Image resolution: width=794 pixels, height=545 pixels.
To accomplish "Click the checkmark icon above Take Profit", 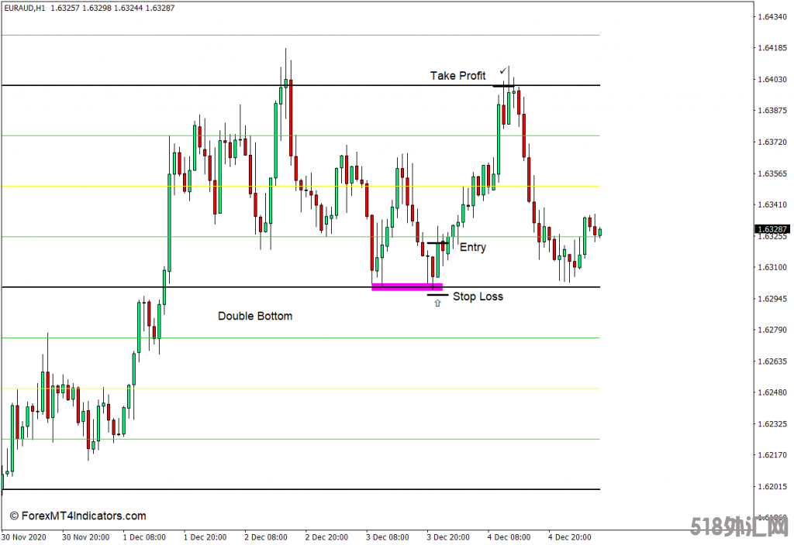I will click(x=502, y=70).
